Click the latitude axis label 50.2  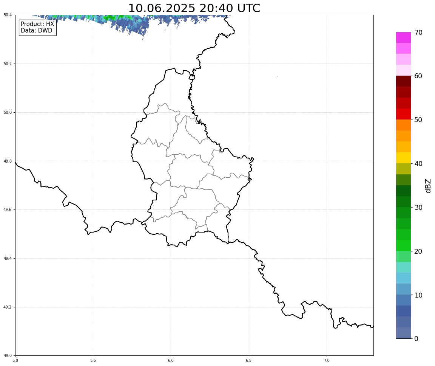[8, 64]
